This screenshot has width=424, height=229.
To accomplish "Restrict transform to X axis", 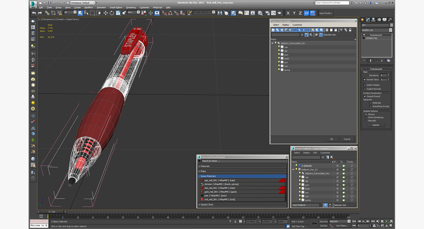I will tap(288, 13).
